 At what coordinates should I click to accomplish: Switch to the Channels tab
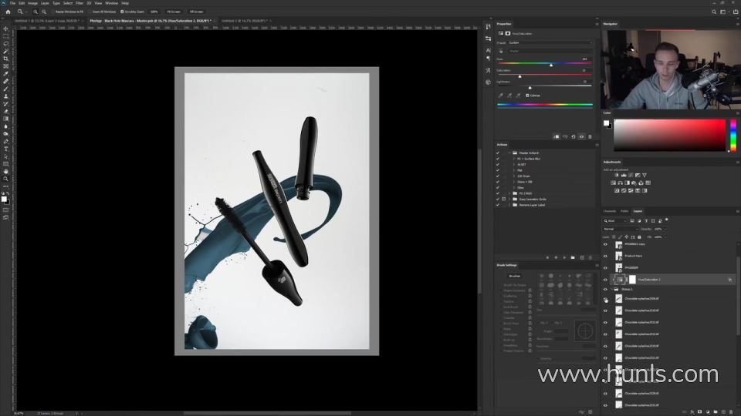pos(609,211)
